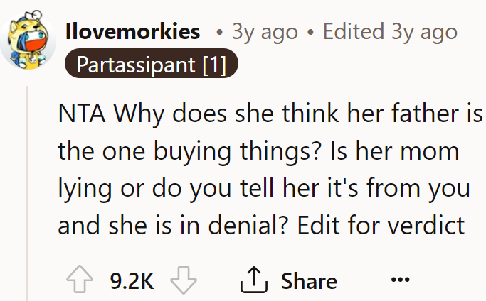486x301 pixels.
Task: Visit the Ilovemorkies user profile link
Action: (x=132, y=31)
